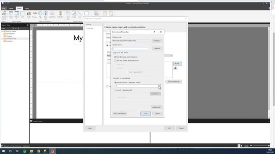Click the Build... button
Image resolution: width=275 pixels, height=154 pixels.
(177, 64)
